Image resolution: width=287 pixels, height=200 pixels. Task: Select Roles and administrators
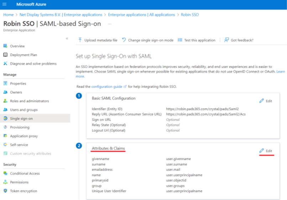tap(30, 101)
